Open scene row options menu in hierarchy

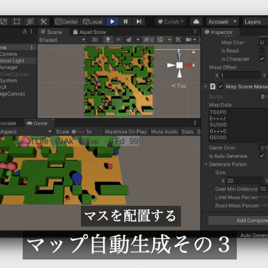click(31, 48)
